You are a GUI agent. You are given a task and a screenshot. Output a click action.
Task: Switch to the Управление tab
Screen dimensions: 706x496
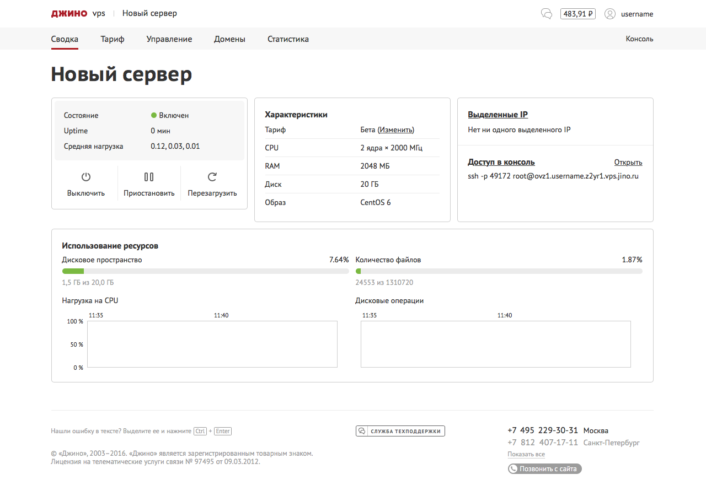[x=169, y=39]
